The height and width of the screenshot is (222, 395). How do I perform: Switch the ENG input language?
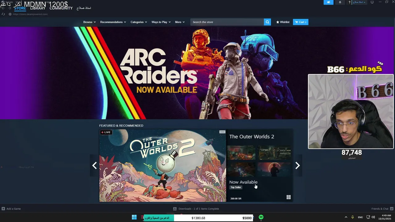click(x=360, y=217)
